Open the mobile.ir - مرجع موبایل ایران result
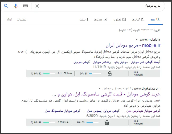The image size is (172, 134). tap(133, 45)
